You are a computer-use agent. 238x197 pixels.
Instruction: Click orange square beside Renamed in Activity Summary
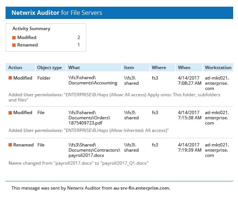pyautogui.click(x=14, y=45)
